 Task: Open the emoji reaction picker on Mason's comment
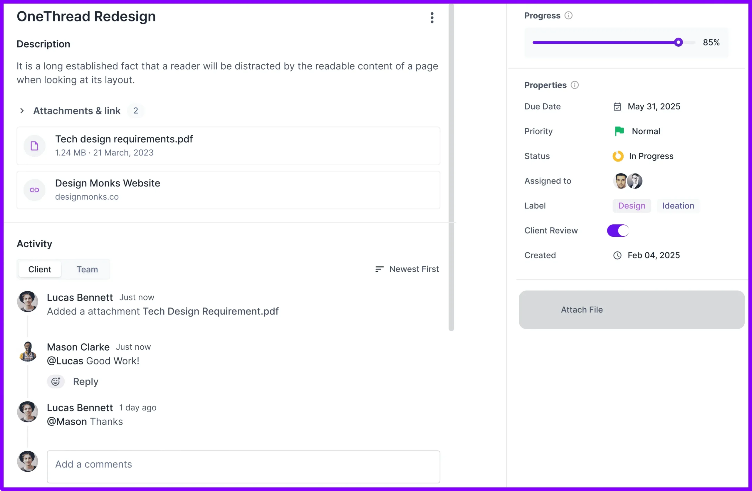pos(56,381)
